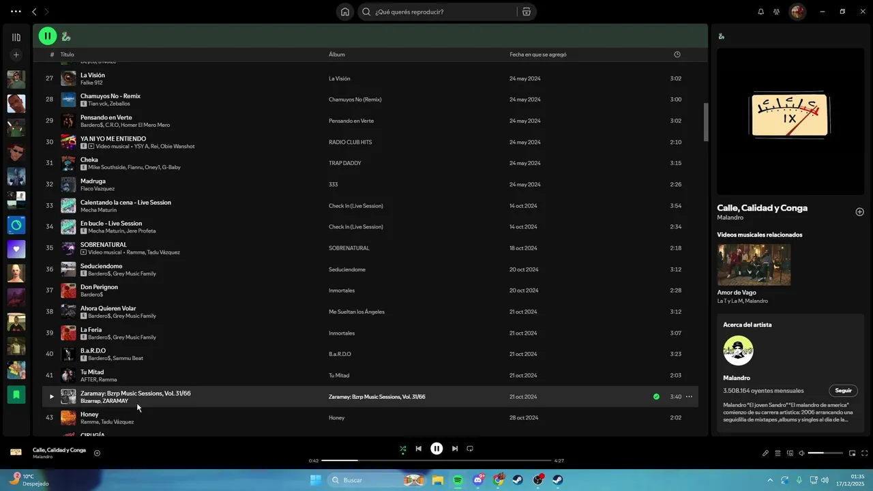Add the current song via the bottom-bar plus
The image size is (873, 491).
(97, 453)
